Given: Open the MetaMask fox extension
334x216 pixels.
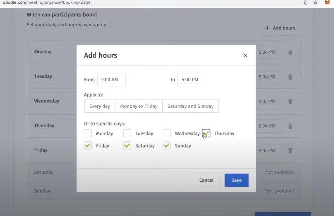Looking at the screenshot, I should [x=327, y=3].
